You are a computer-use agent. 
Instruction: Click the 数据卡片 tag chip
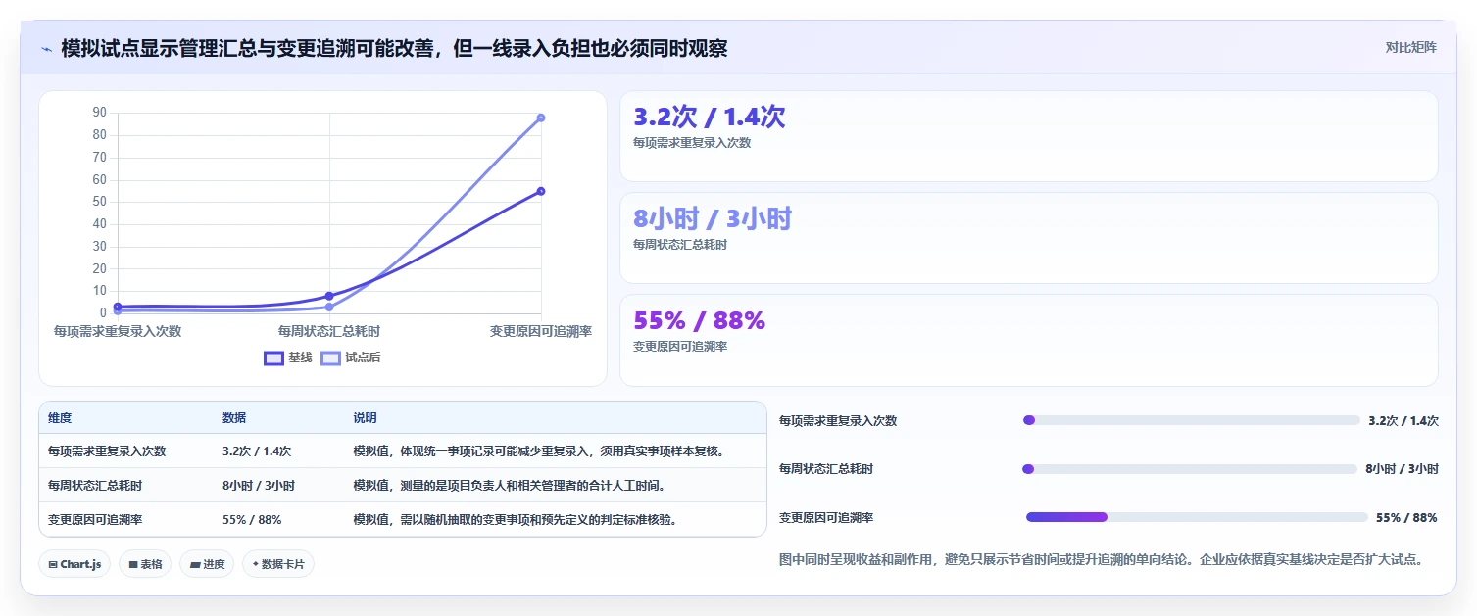pos(278,564)
